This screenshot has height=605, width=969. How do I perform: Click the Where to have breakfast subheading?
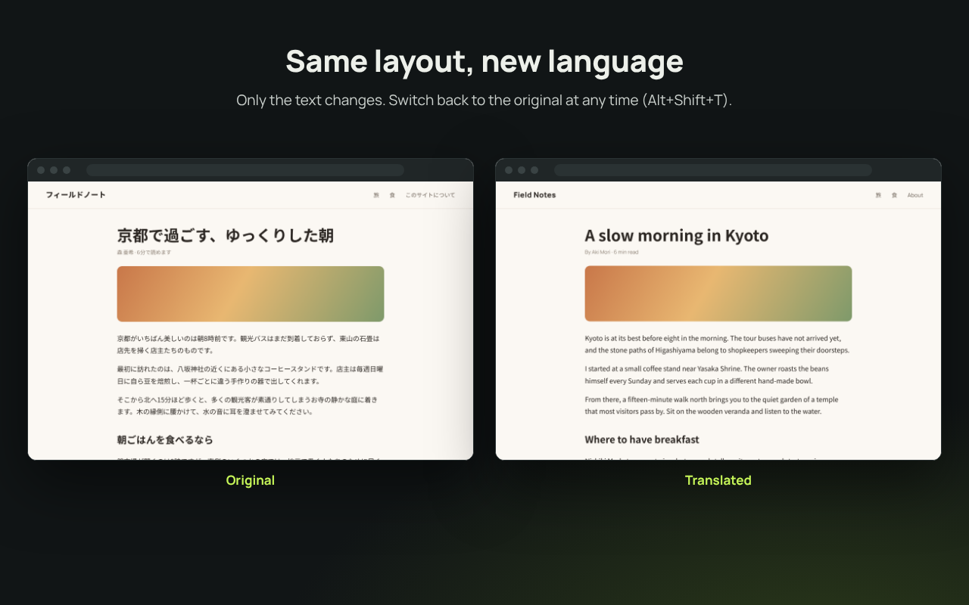[642, 439]
